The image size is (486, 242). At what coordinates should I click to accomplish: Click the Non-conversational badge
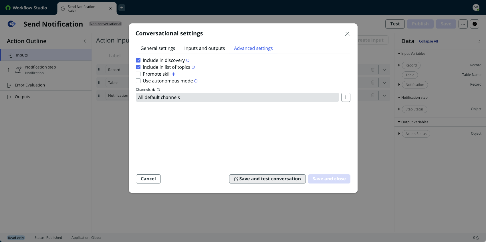[105, 24]
